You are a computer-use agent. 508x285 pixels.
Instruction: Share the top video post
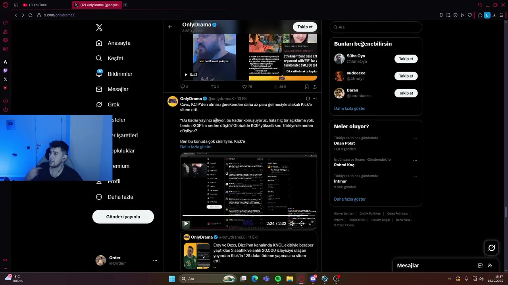(x=314, y=87)
